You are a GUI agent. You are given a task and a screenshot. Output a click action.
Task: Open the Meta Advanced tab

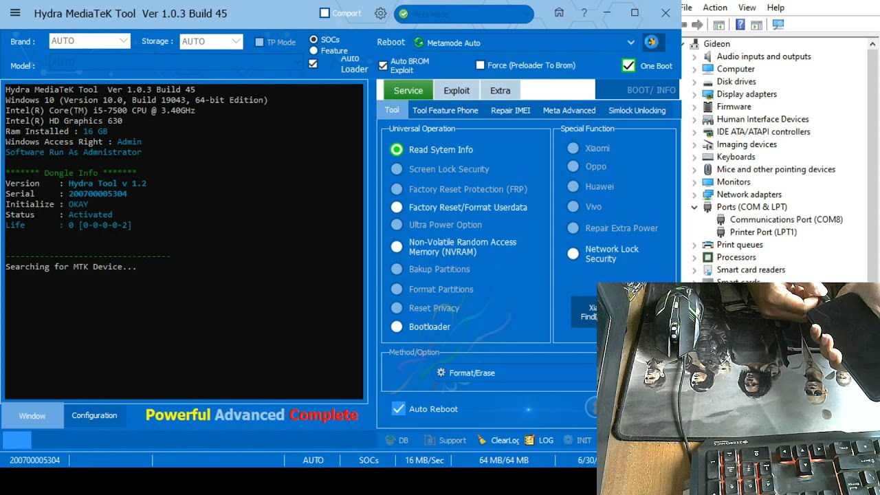tap(569, 110)
